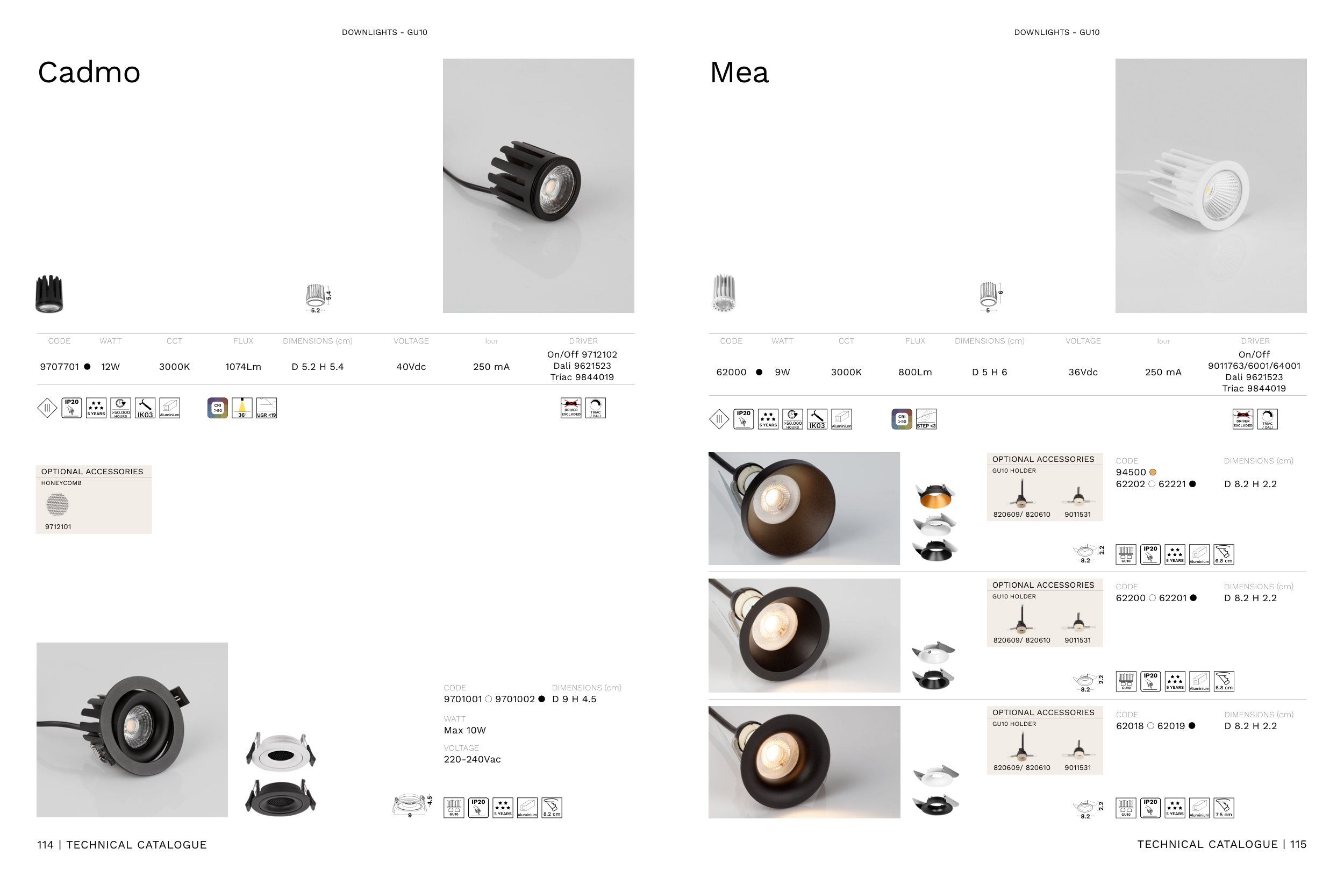Open the large Mea white module photo

click(x=1211, y=186)
